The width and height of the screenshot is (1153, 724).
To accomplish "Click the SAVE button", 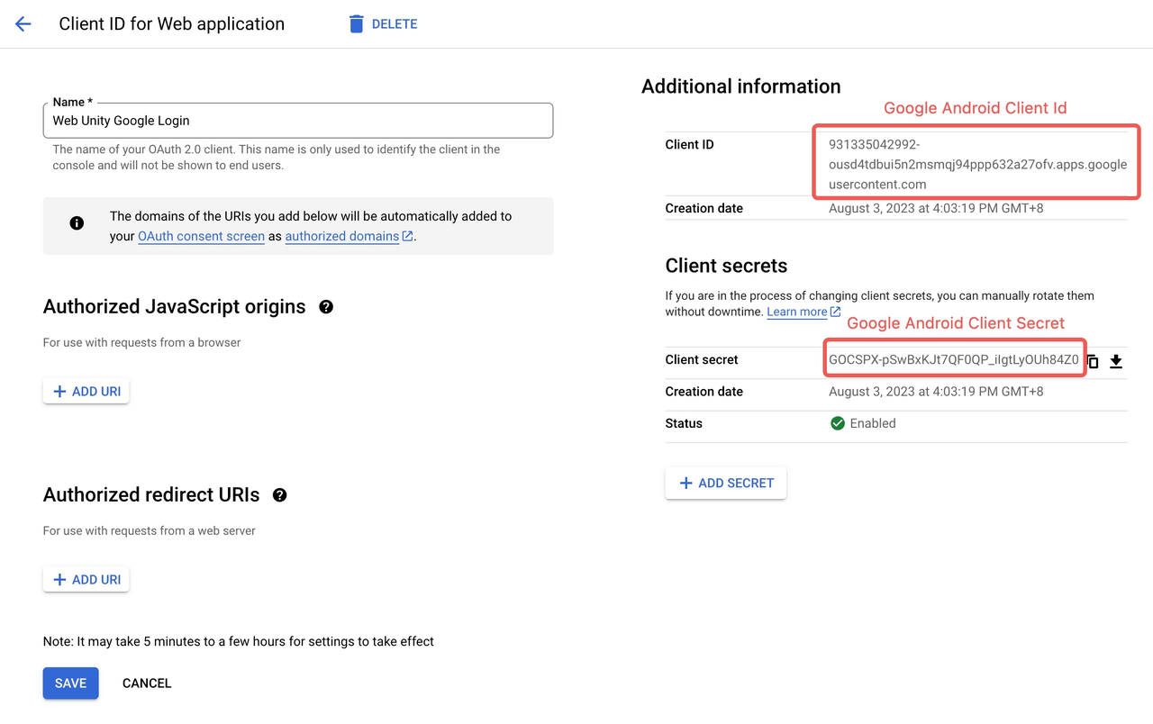I will tap(70, 683).
